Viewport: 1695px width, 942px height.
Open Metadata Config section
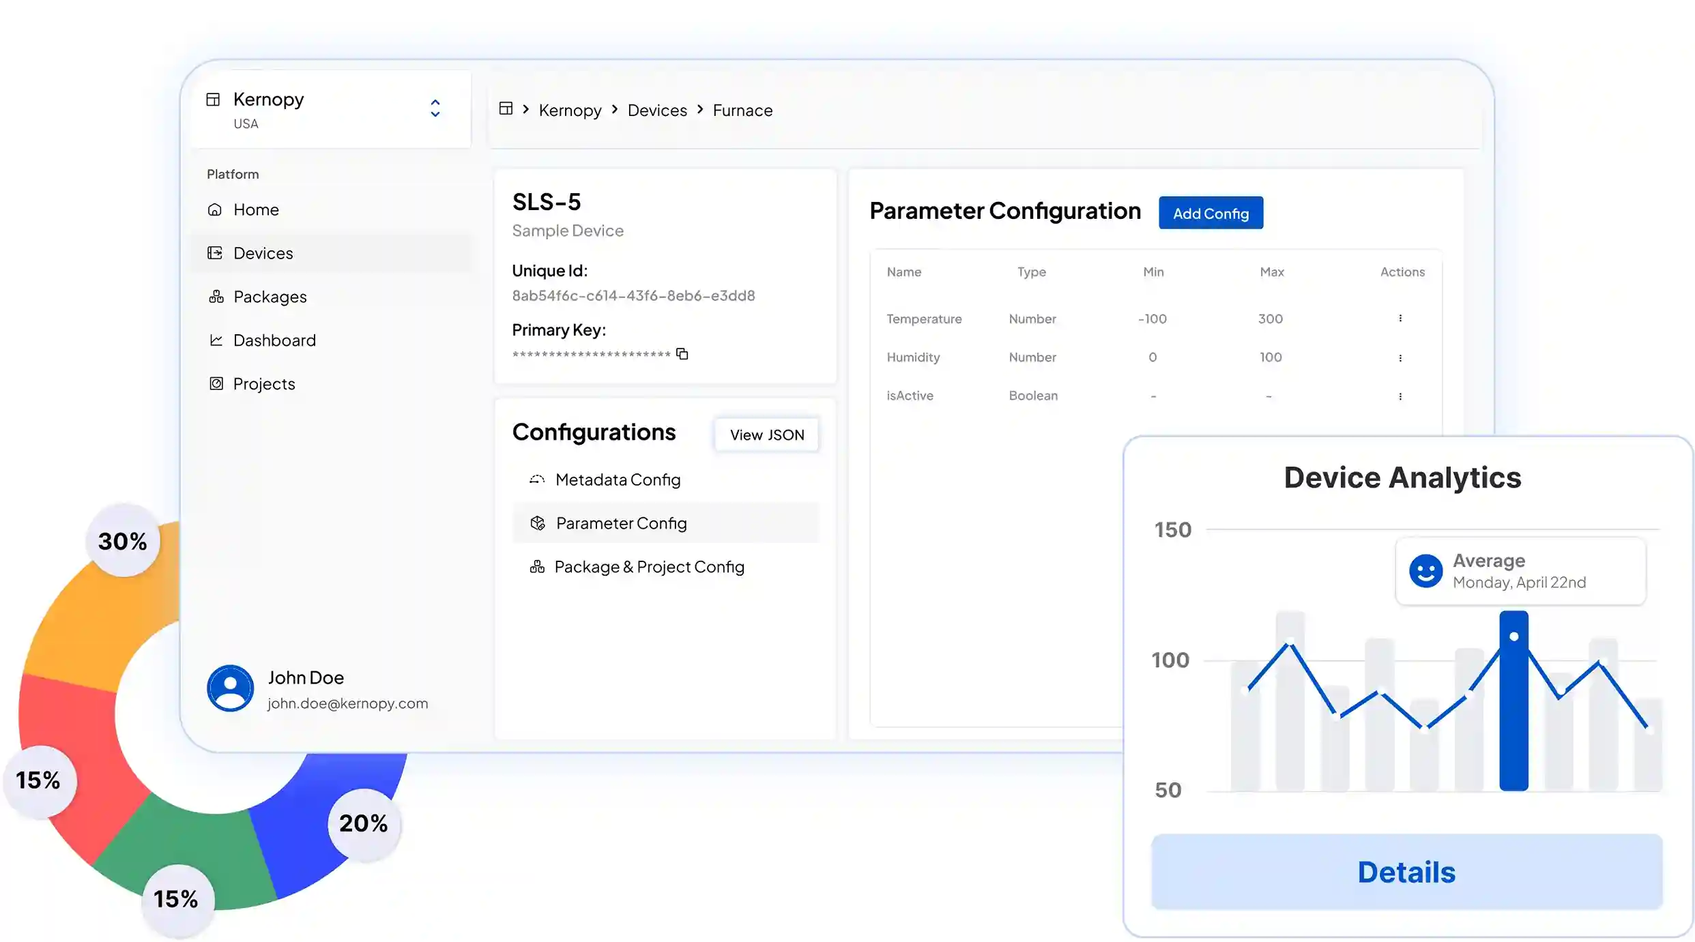click(x=617, y=480)
